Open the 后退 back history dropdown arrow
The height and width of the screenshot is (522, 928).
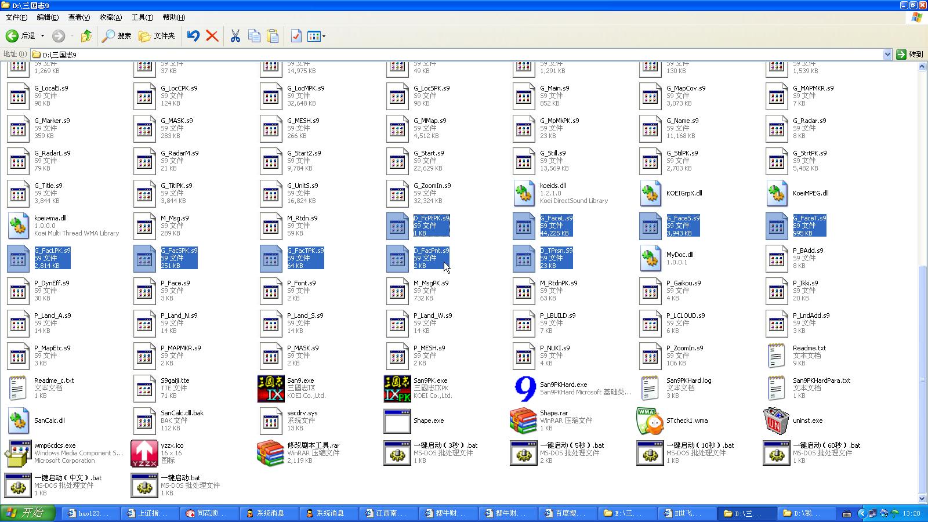tap(42, 36)
